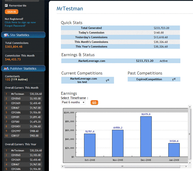
Task: Click the chart's horizontal scrollbar left arrow
Action: click(63, 166)
